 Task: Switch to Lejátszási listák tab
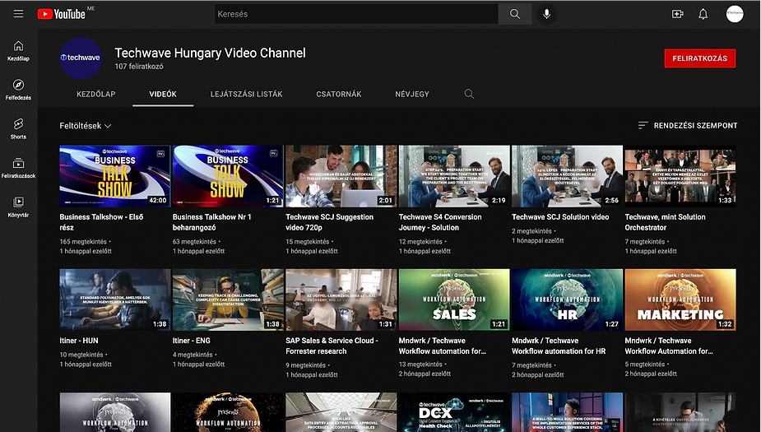(x=246, y=94)
